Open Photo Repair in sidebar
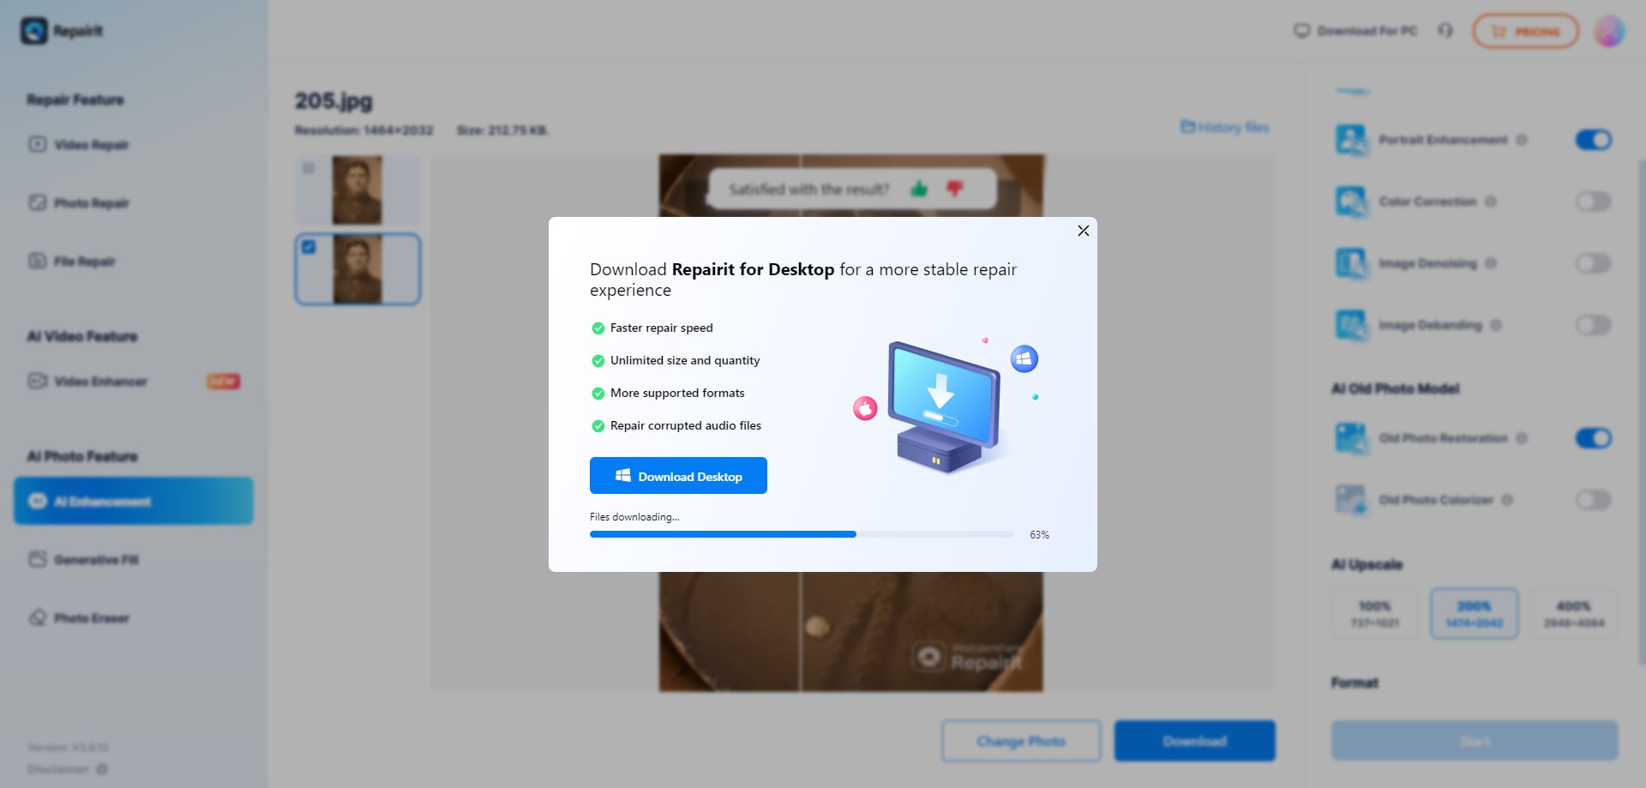 (134, 202)
